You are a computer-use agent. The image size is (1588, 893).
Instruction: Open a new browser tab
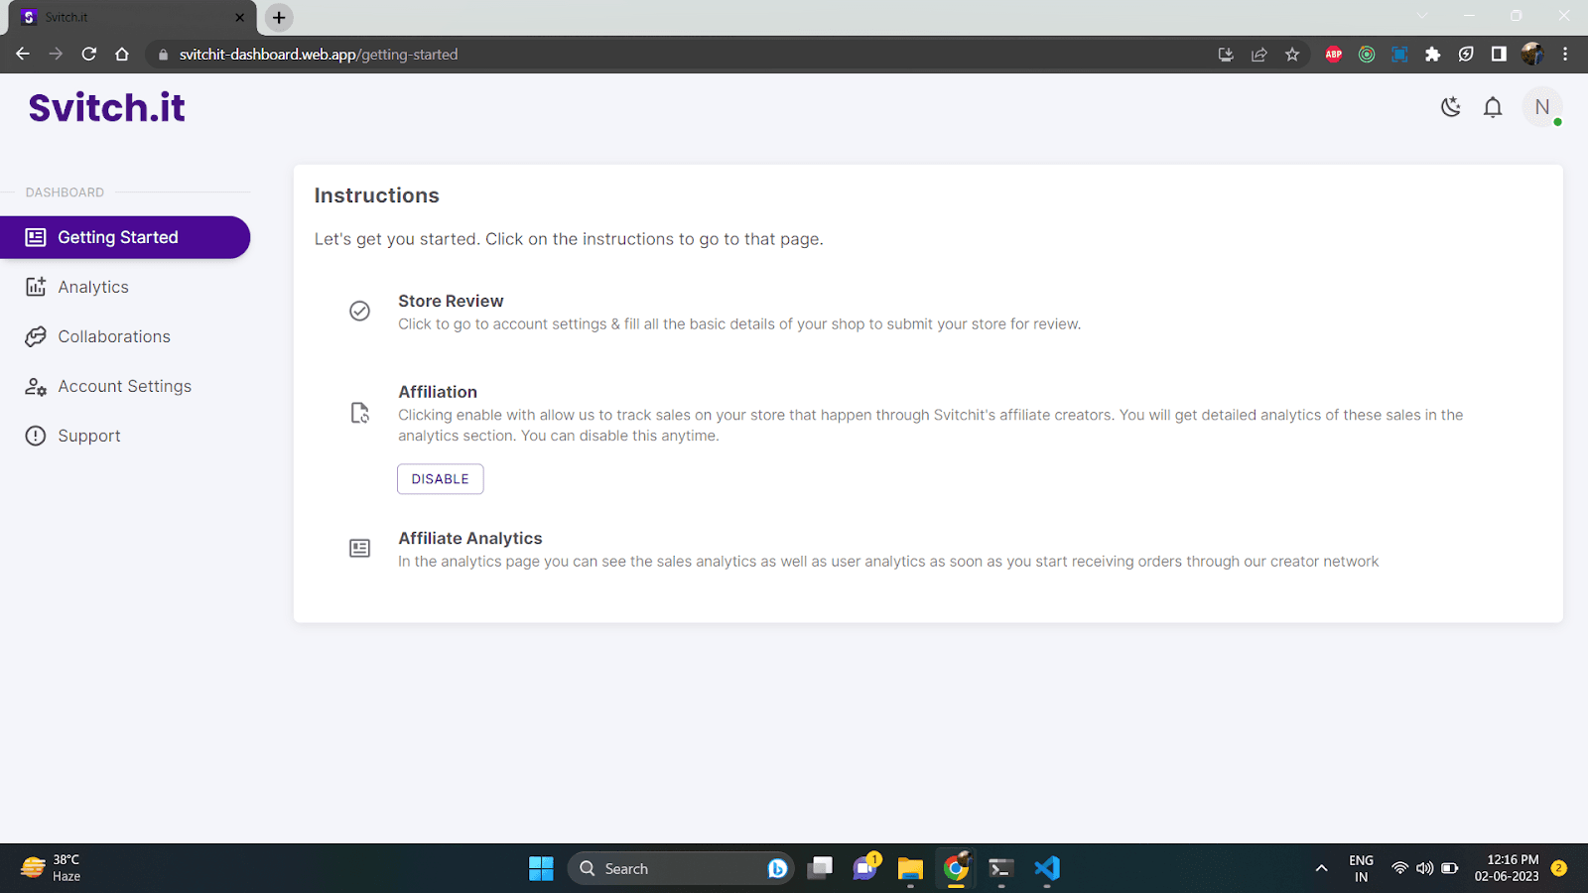click(x=279, y=18)
